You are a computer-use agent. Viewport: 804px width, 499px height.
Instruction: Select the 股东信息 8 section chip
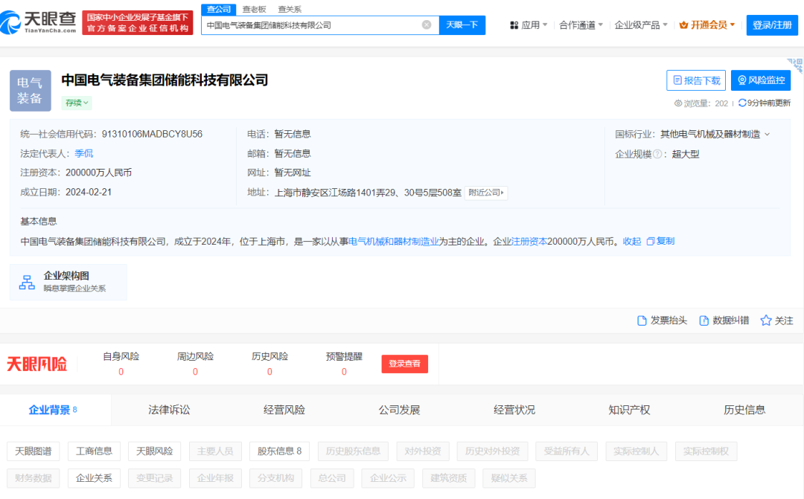tap(279, 451)
